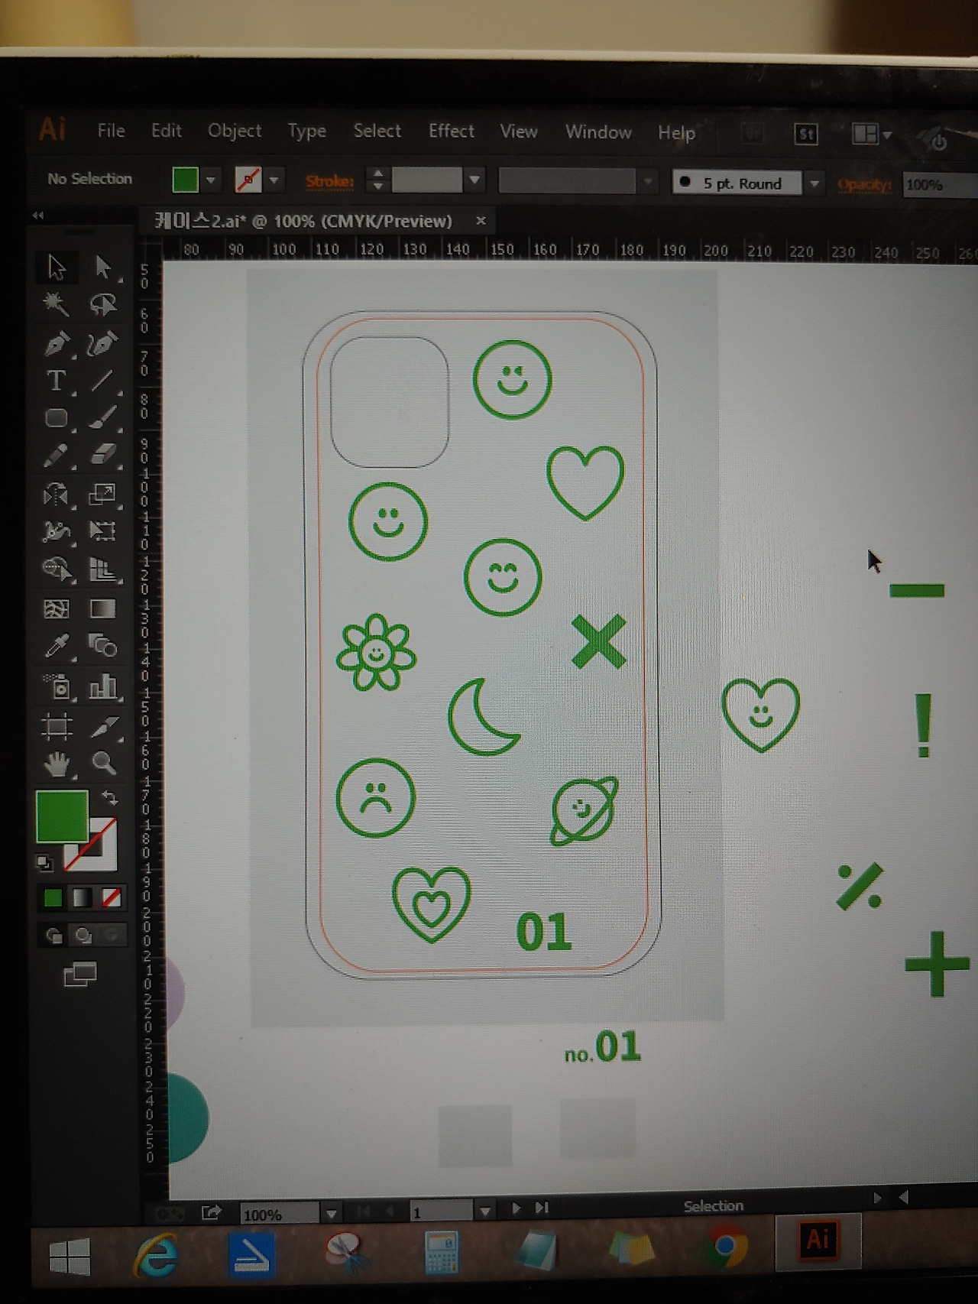
Task: Click the stroke weight stepper arrows
Action: pos(377,180)
